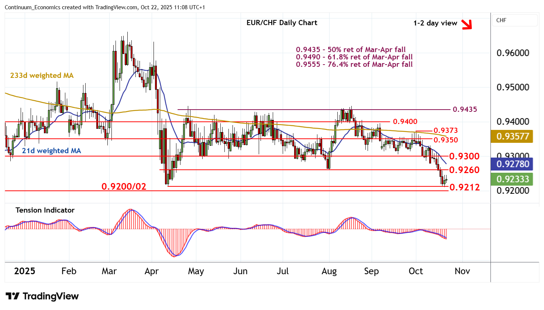Select the Tension Indicator panel label
Screen dimensions: 544x310
click(x=45, y=210)
